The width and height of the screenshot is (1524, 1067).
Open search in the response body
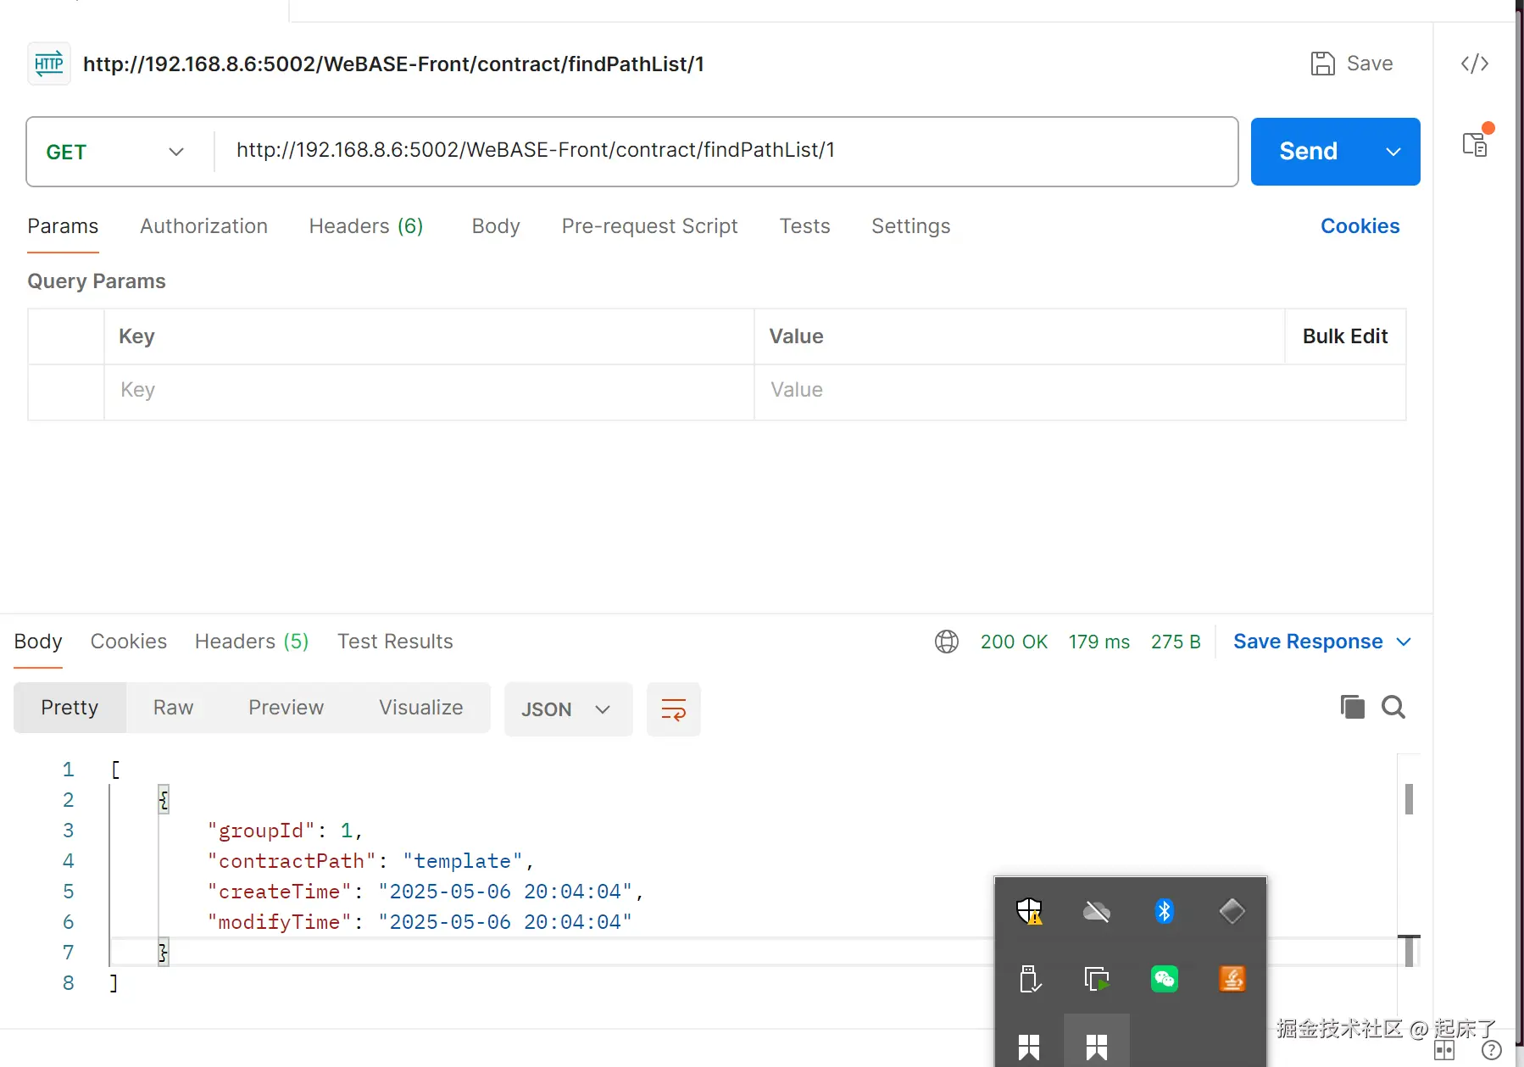(1393, 706)
